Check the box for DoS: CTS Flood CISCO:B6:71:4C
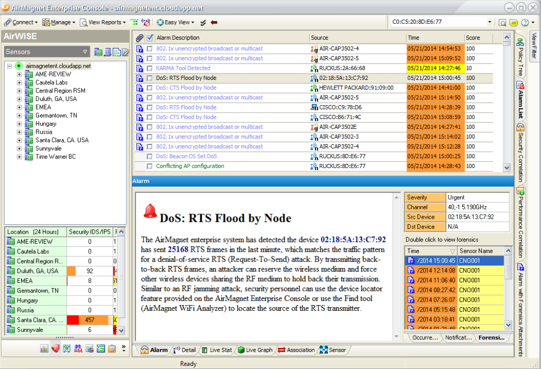The height and width of the screenshot is (369, 541). click(x=150, y=117)
